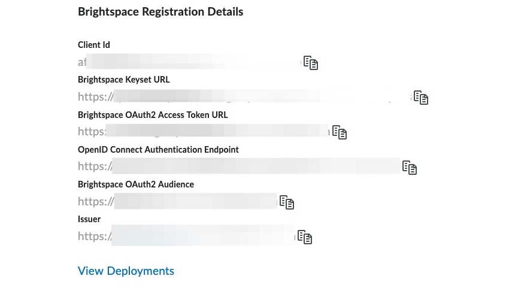
Task: Click the Brightspace Keyset URL label
Action: click(x=124, y=80)
